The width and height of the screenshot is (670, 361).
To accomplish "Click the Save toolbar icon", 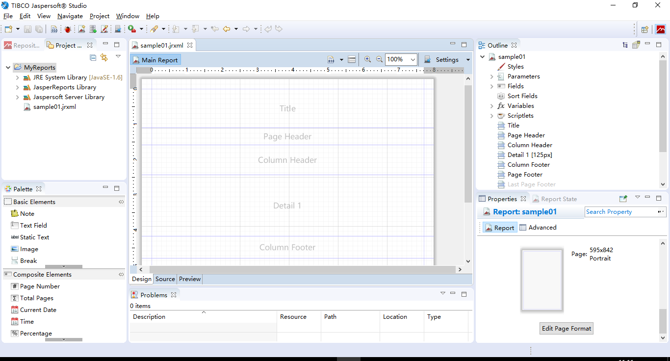I will point(28,29).
